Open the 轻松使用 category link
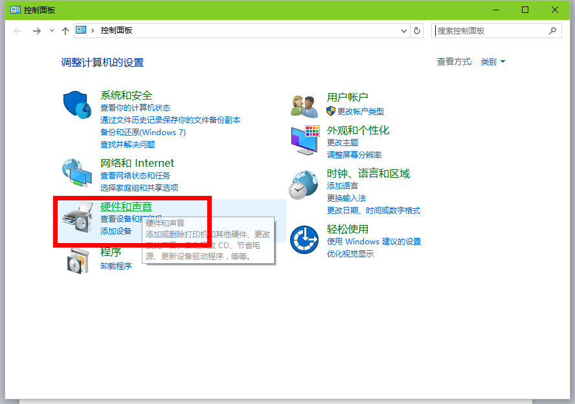 click(x=347, y=229)
